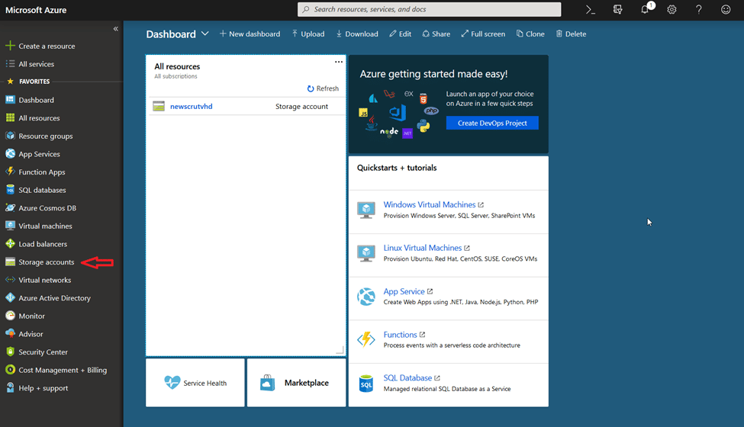This screenshot has width=744, height=427.
Task: Click the Create DevOps Project button
Action: click(492, 123)
